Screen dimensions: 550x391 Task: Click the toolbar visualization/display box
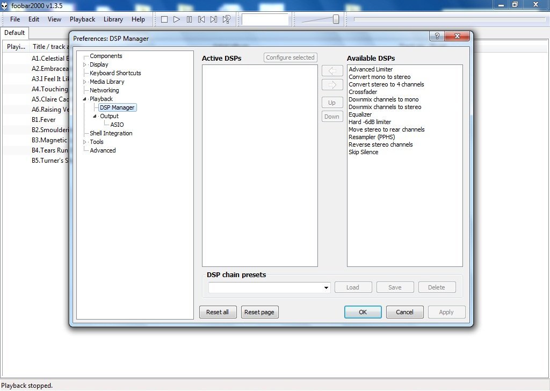(265, 19)
